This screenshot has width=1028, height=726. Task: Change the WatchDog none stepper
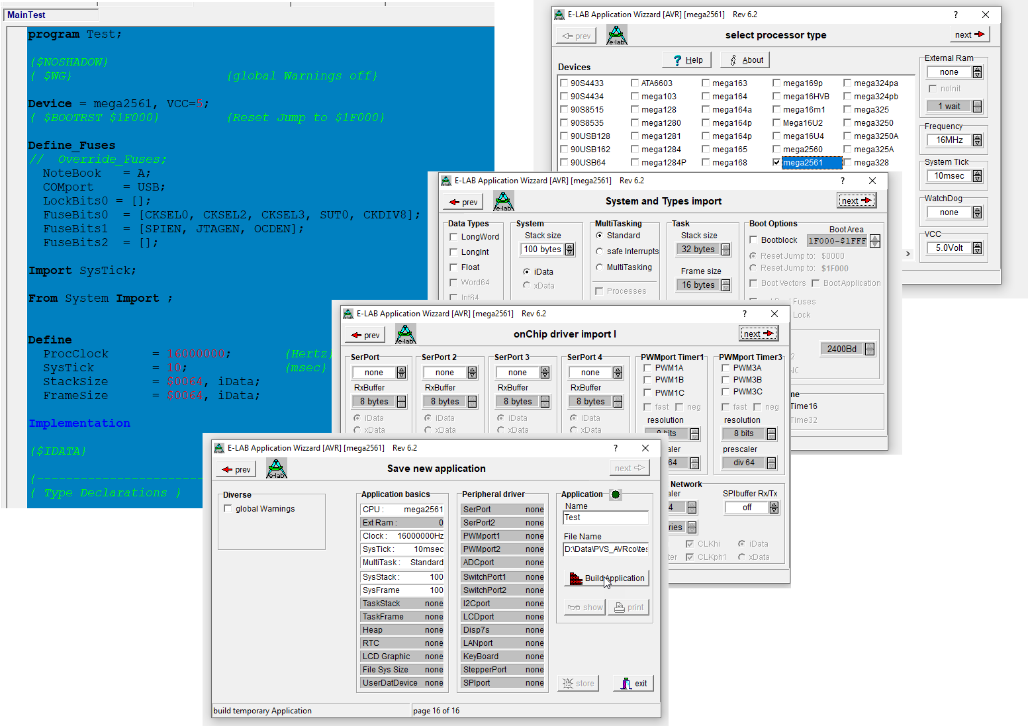point(977,212)
